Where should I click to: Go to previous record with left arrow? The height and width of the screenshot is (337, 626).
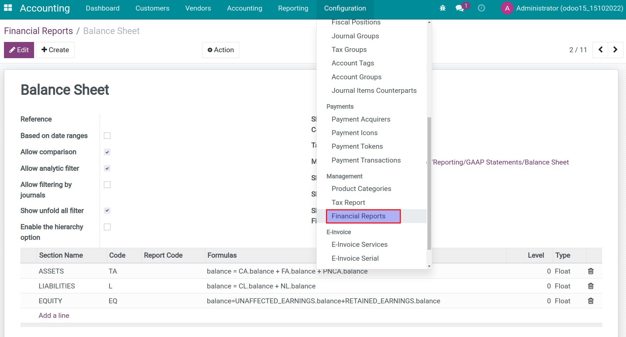tap(600, 50)
